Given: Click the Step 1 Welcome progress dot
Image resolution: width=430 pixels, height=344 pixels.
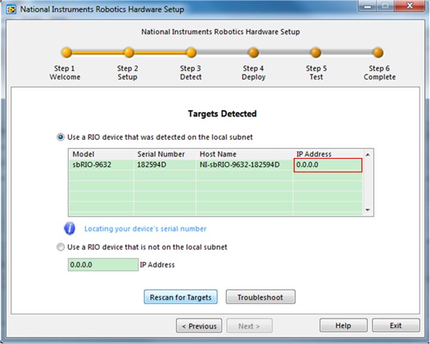Looking at the screenshot, I should [x=66, y=53].
